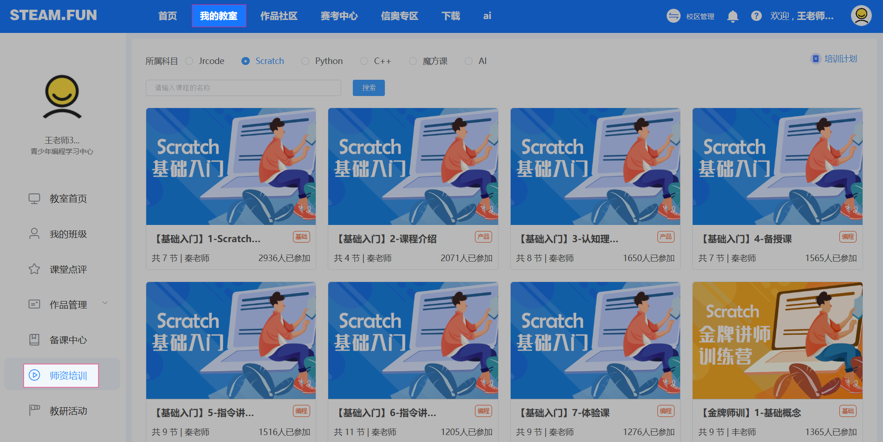Open the help question mark icon
The width and height of the screenshot is (883, 442).
[756, 16]
